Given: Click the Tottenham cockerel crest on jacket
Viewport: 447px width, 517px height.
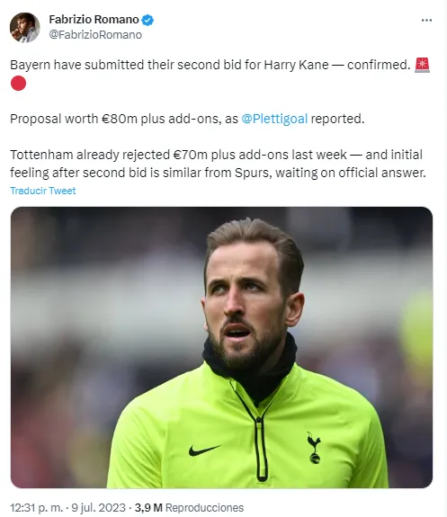Looking at the screenshot, I should pos(314,448).
